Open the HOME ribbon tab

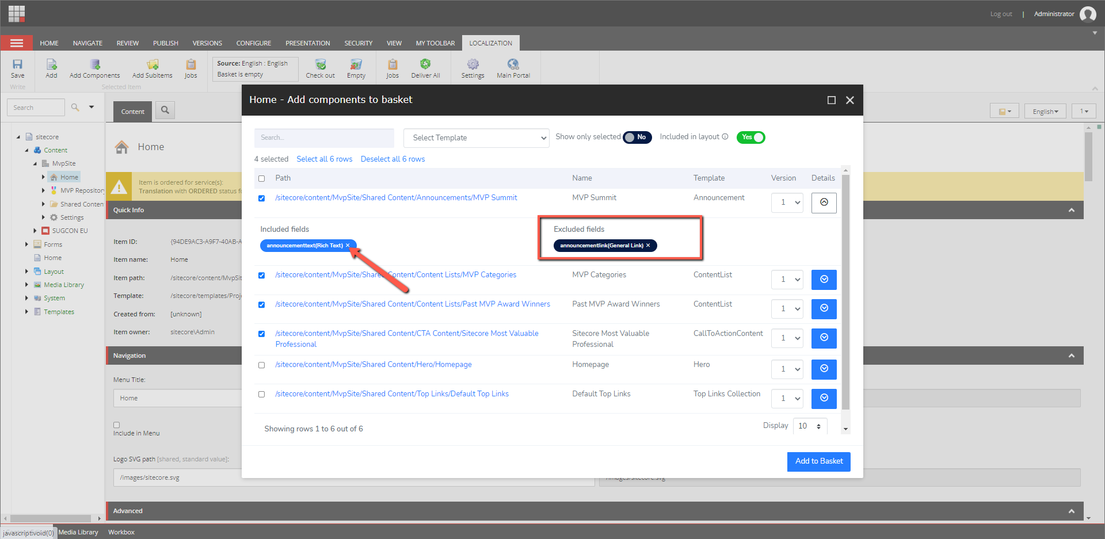(x=49, y=43)
